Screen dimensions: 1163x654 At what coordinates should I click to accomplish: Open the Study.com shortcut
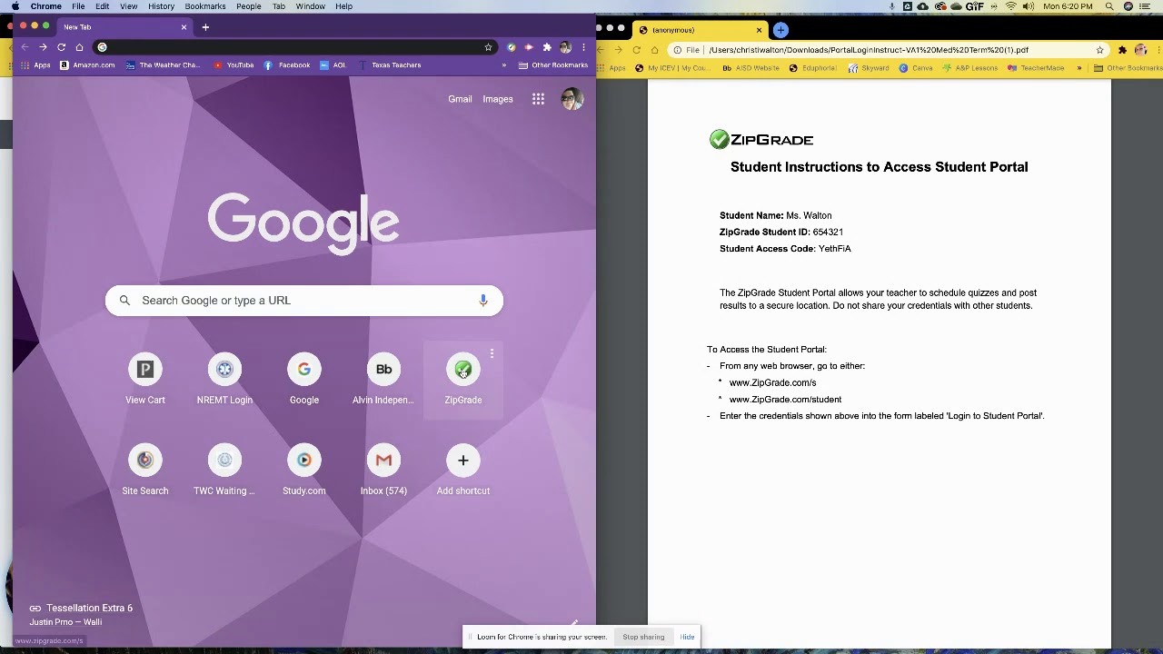tap(304, 470)
